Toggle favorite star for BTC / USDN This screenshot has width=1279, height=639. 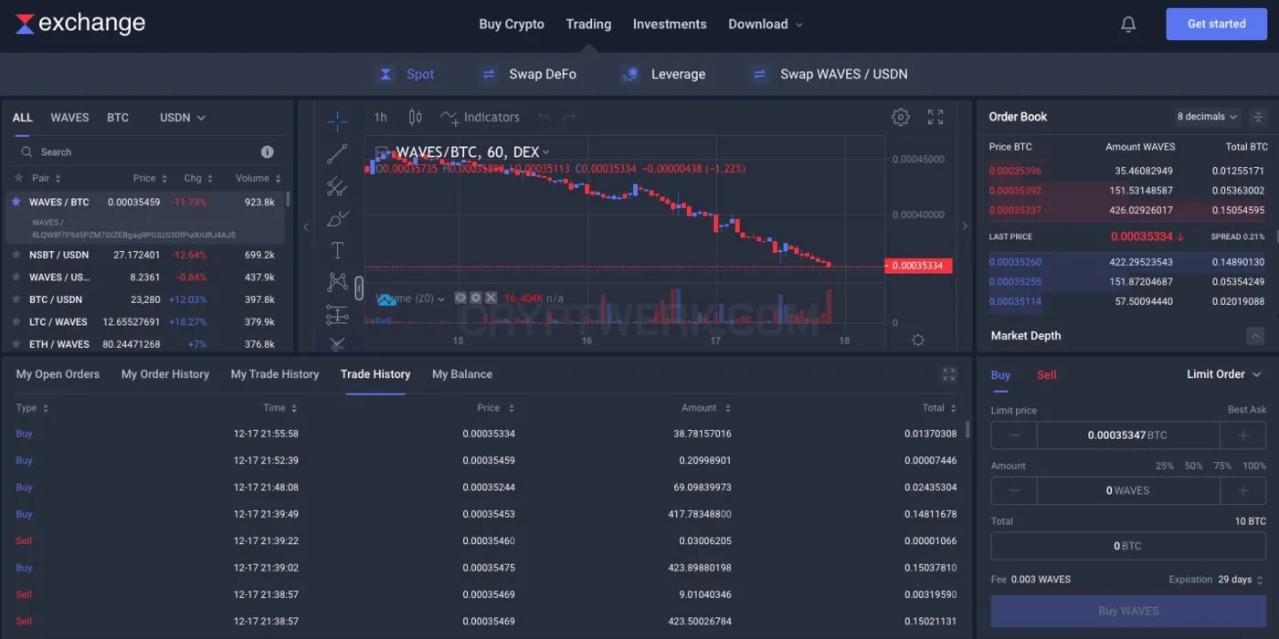point(16,299)
